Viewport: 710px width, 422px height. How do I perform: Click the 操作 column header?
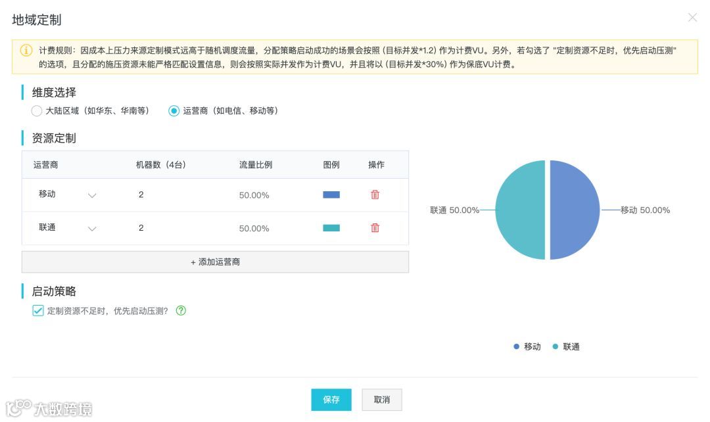pyautogui.click(x=376, y=165)
